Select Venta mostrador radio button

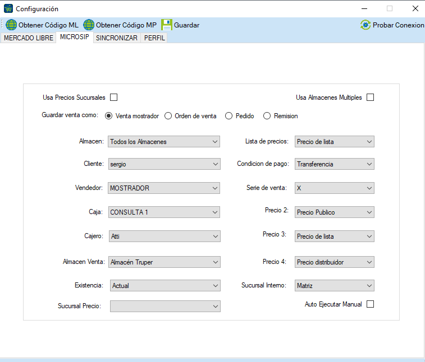pos(109,116)
